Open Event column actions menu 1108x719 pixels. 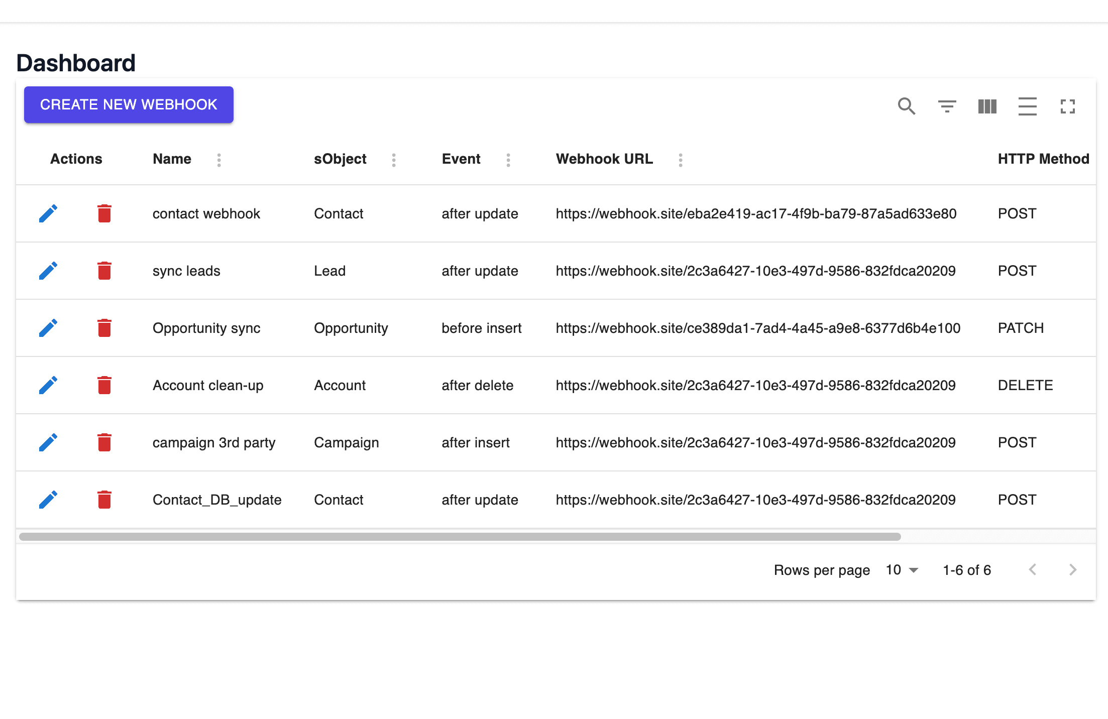pyautogui.click(x=508, y=160)
